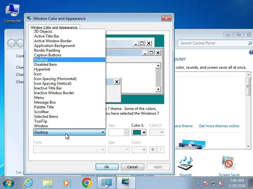Select Active Window Border item

69,41
